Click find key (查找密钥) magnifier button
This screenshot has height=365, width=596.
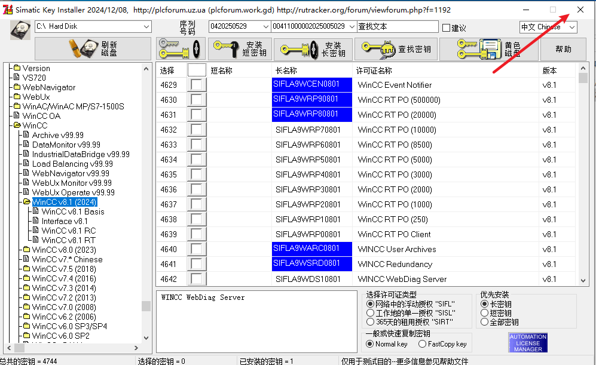tap(395, 49)
